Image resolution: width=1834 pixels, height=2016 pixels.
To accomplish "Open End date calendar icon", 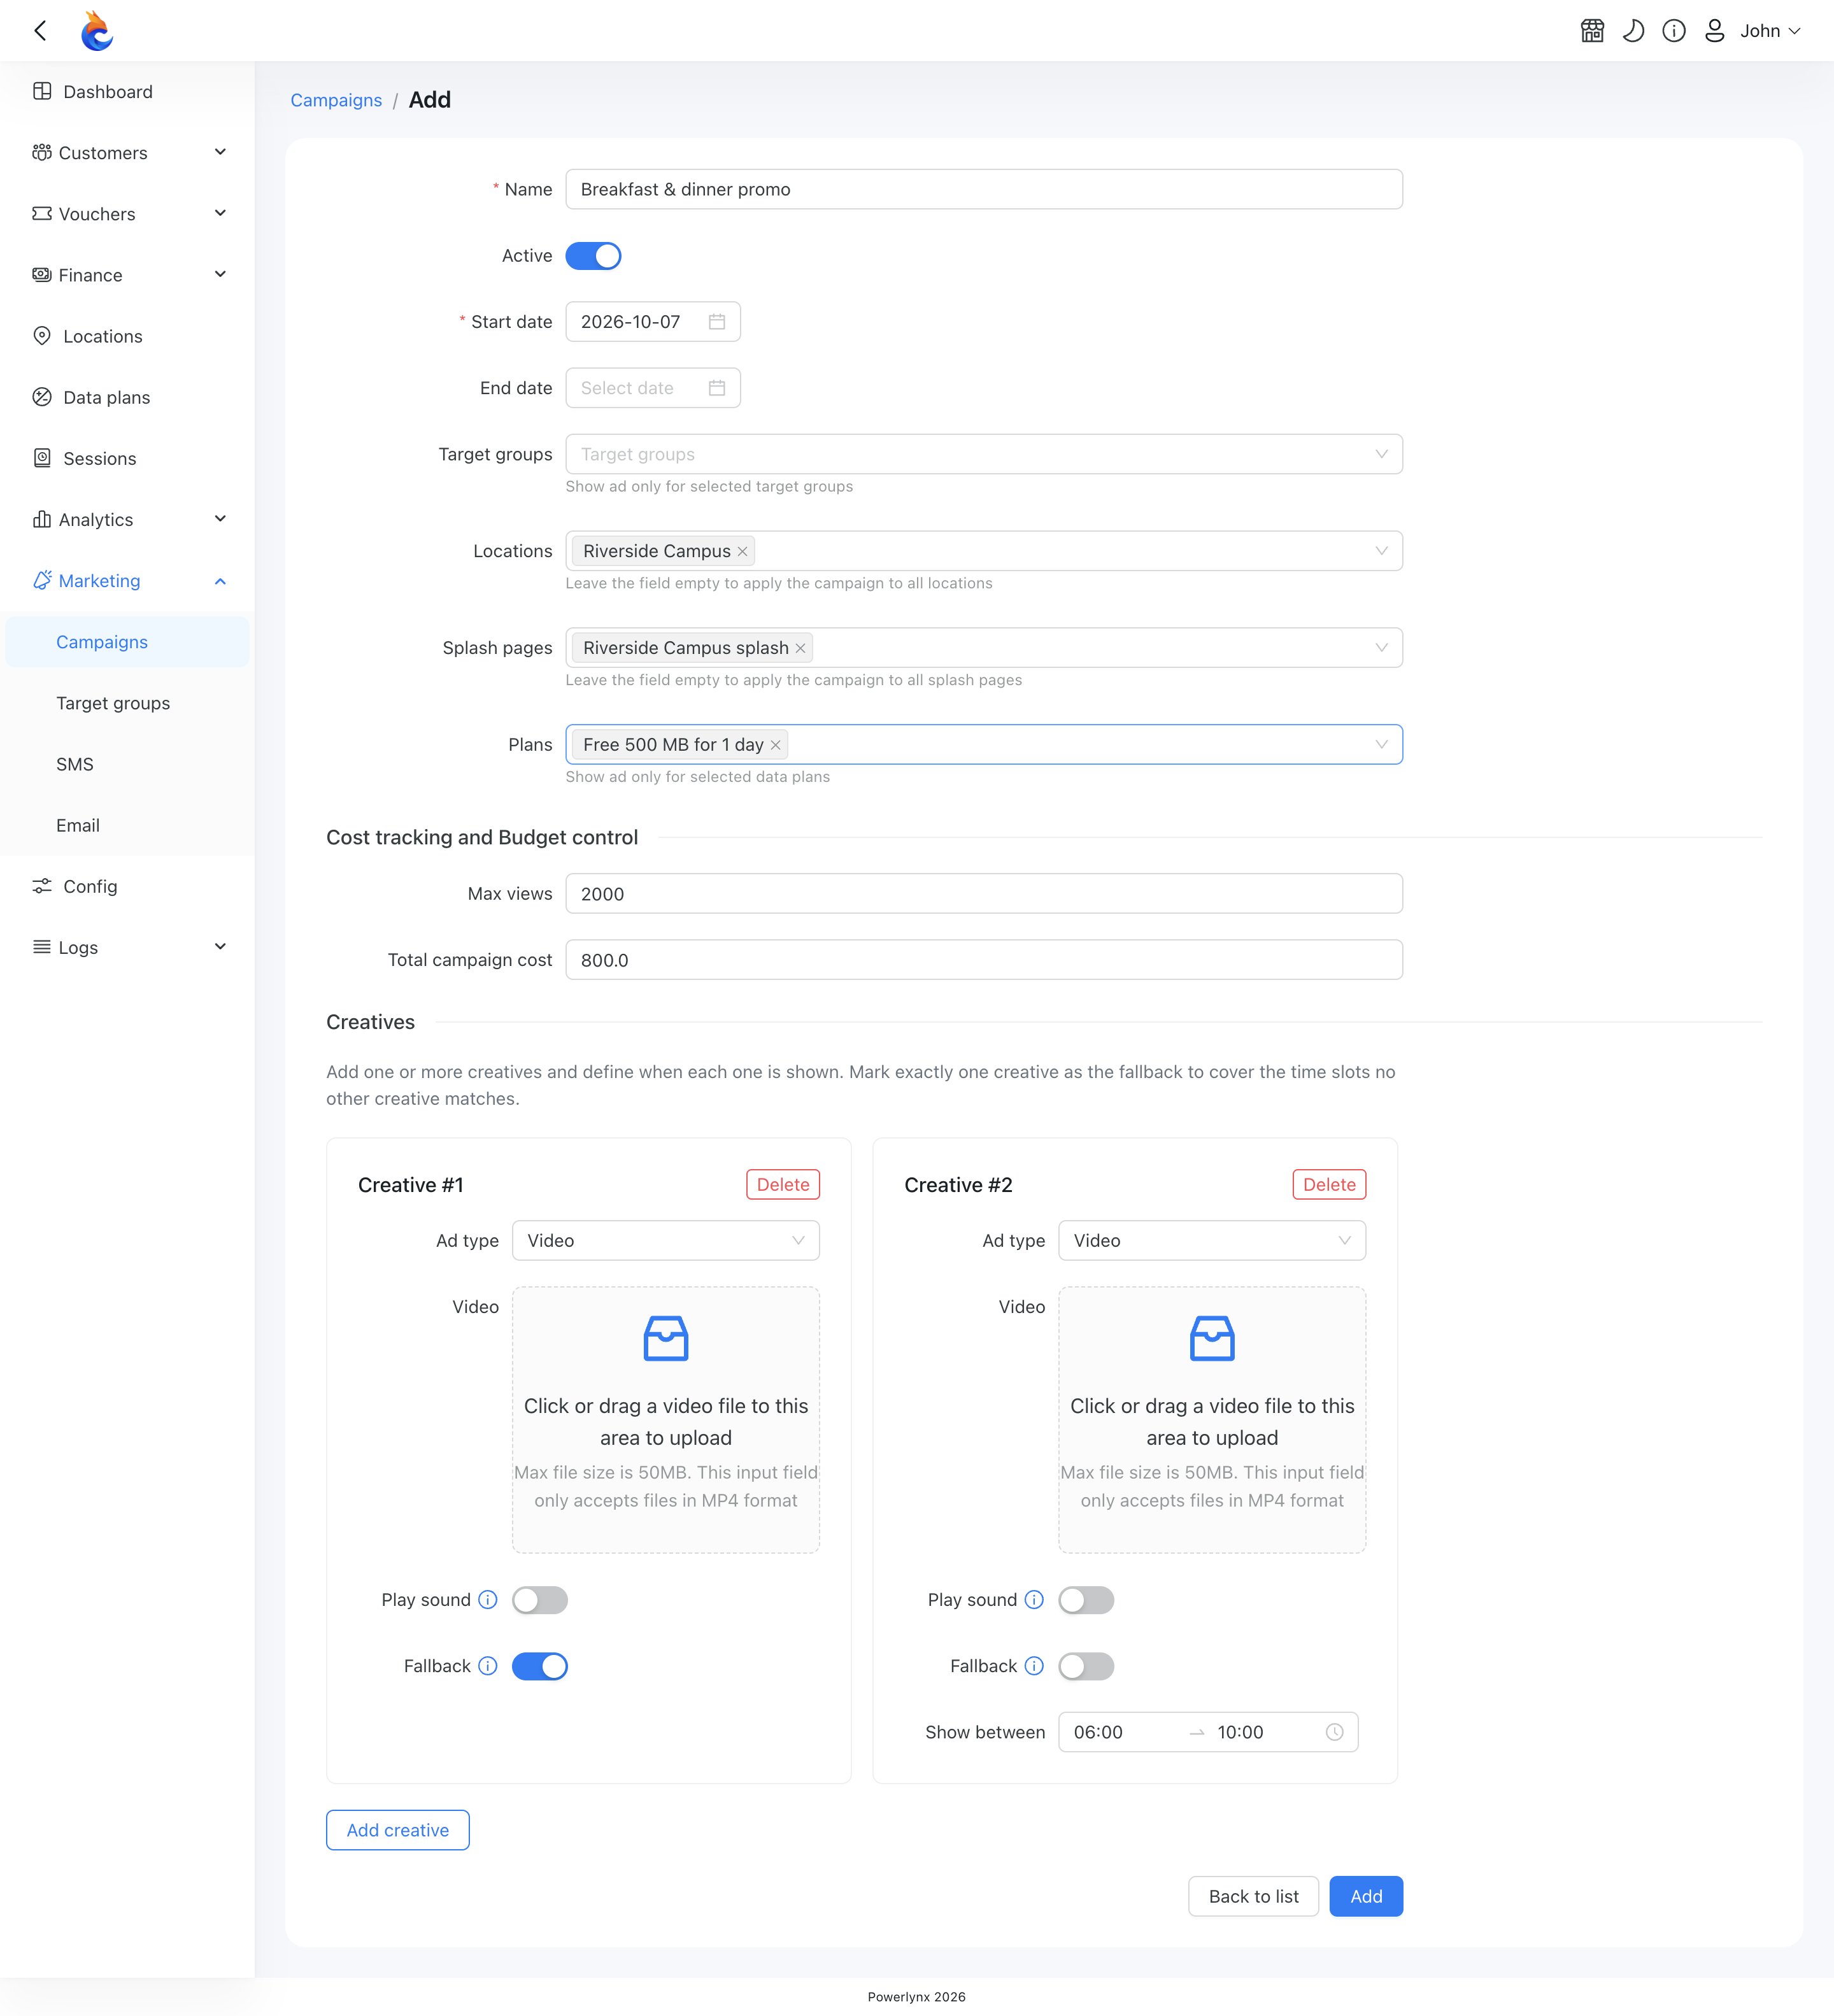I will [717, 388].
